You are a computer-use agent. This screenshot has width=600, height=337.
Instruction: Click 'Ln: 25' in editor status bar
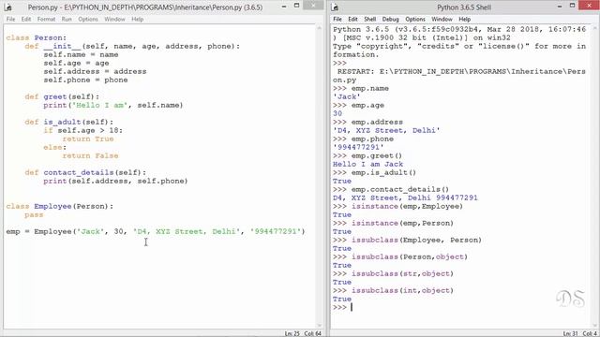292,333
